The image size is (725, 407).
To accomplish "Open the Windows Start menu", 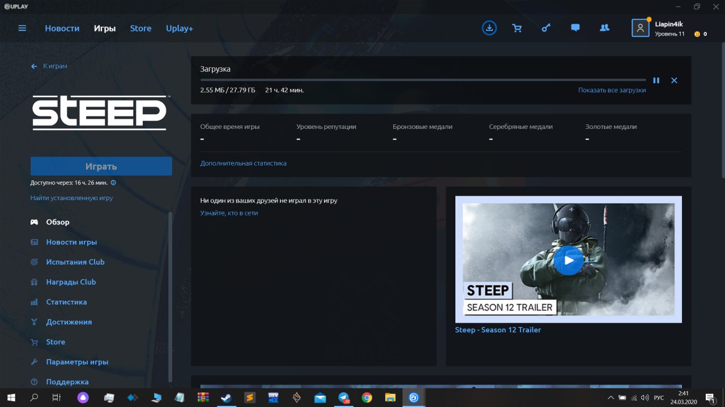I will pyautogui.click(x=11, y=397).
